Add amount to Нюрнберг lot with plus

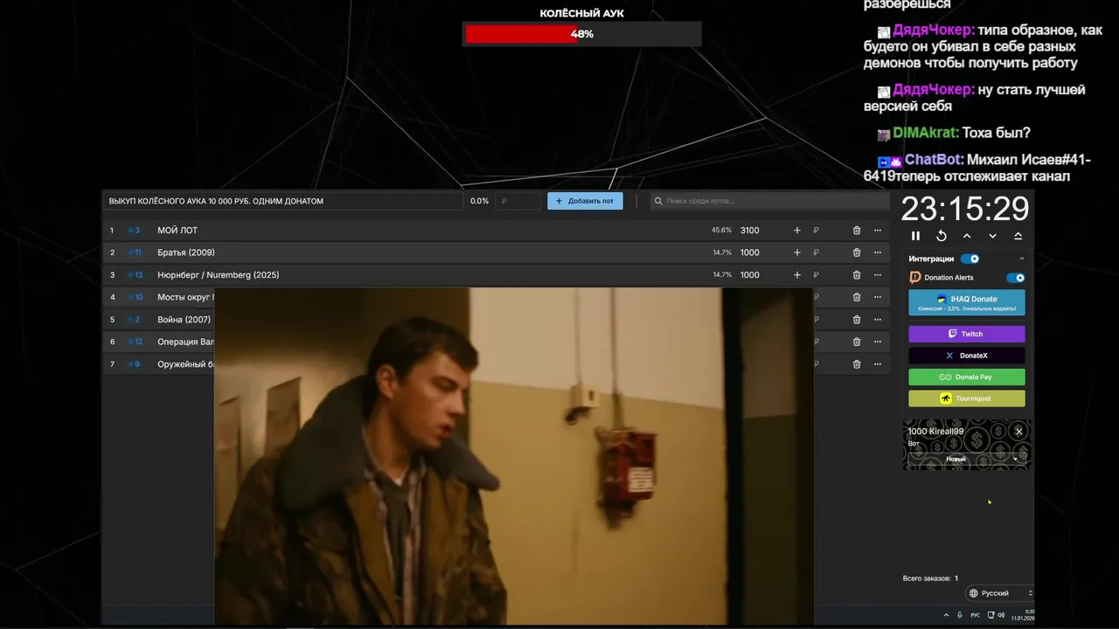pos(796,275)
